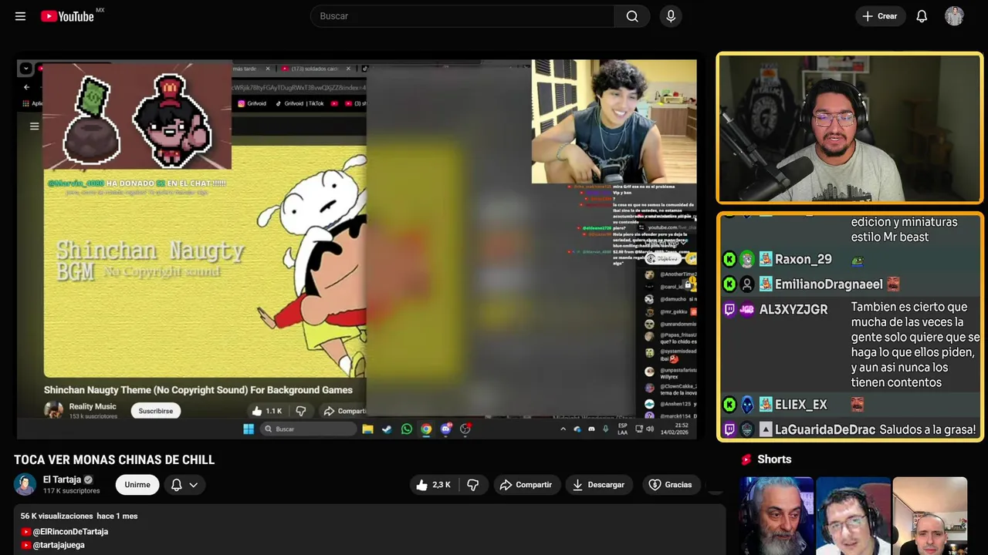Click the Compartir button in embedded video

click(343, 411)
